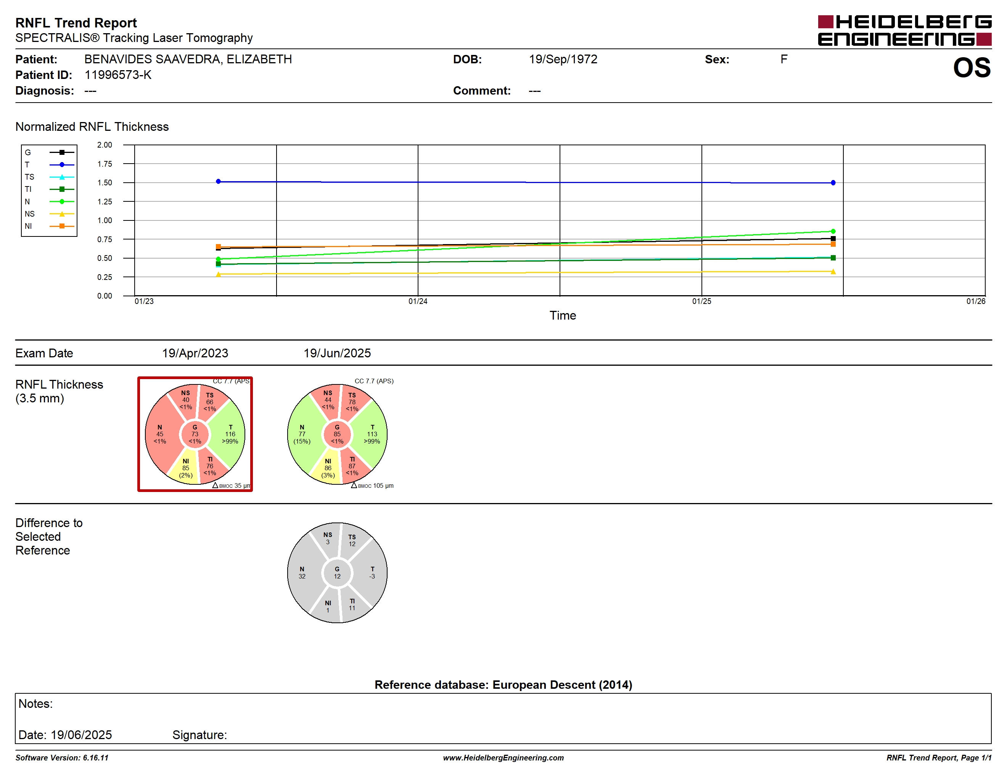This screenshot has height=778, width=1007.
Task: Click the G center 85 in 2025 chart
Action: [x=337, y=434]
